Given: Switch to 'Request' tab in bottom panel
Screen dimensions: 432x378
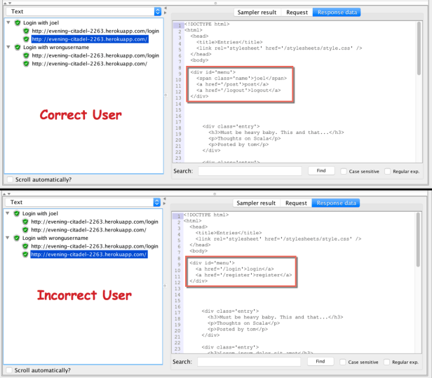Looking at the screenshot, I should (x=296, y=203).
